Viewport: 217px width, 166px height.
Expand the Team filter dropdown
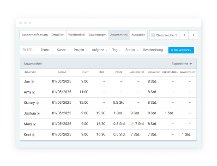click(x=46, y=50)
